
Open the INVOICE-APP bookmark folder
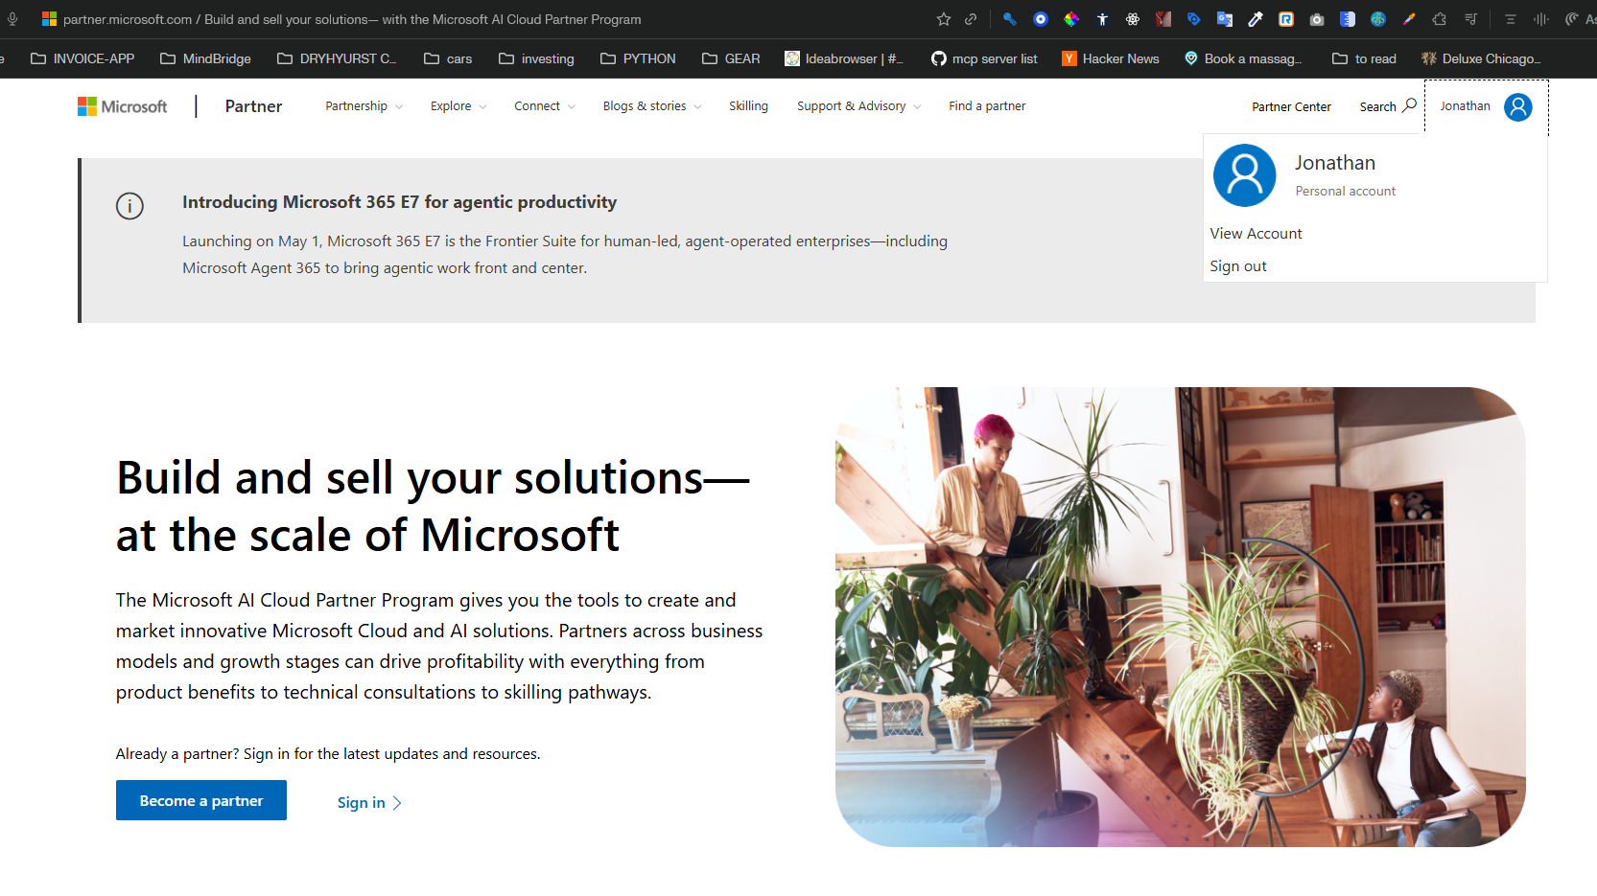click(82, 58)
